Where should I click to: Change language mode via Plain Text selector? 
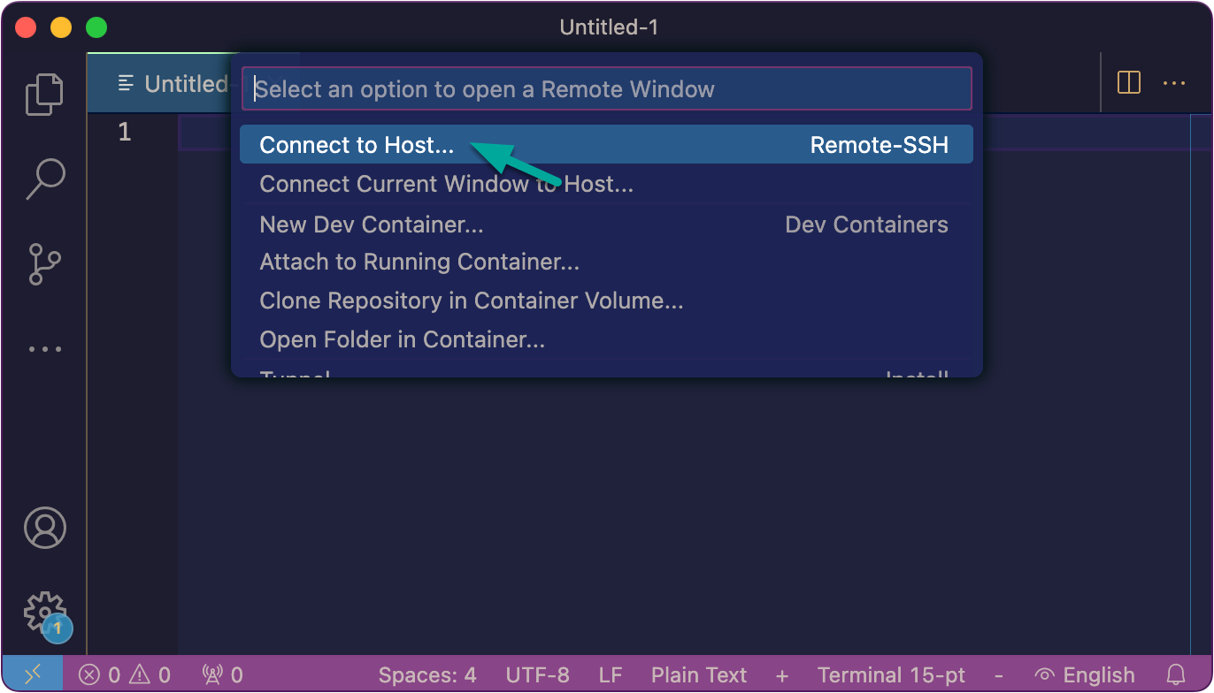[699, 674]
